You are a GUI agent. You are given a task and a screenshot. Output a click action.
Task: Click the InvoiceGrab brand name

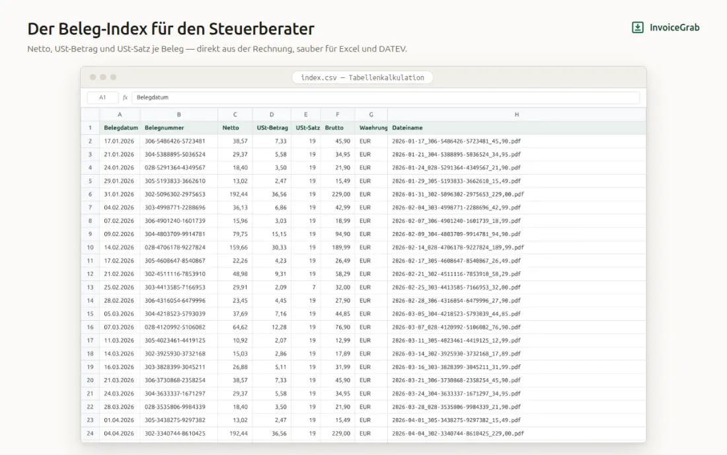pyautogui.click(x=674, y=27)
